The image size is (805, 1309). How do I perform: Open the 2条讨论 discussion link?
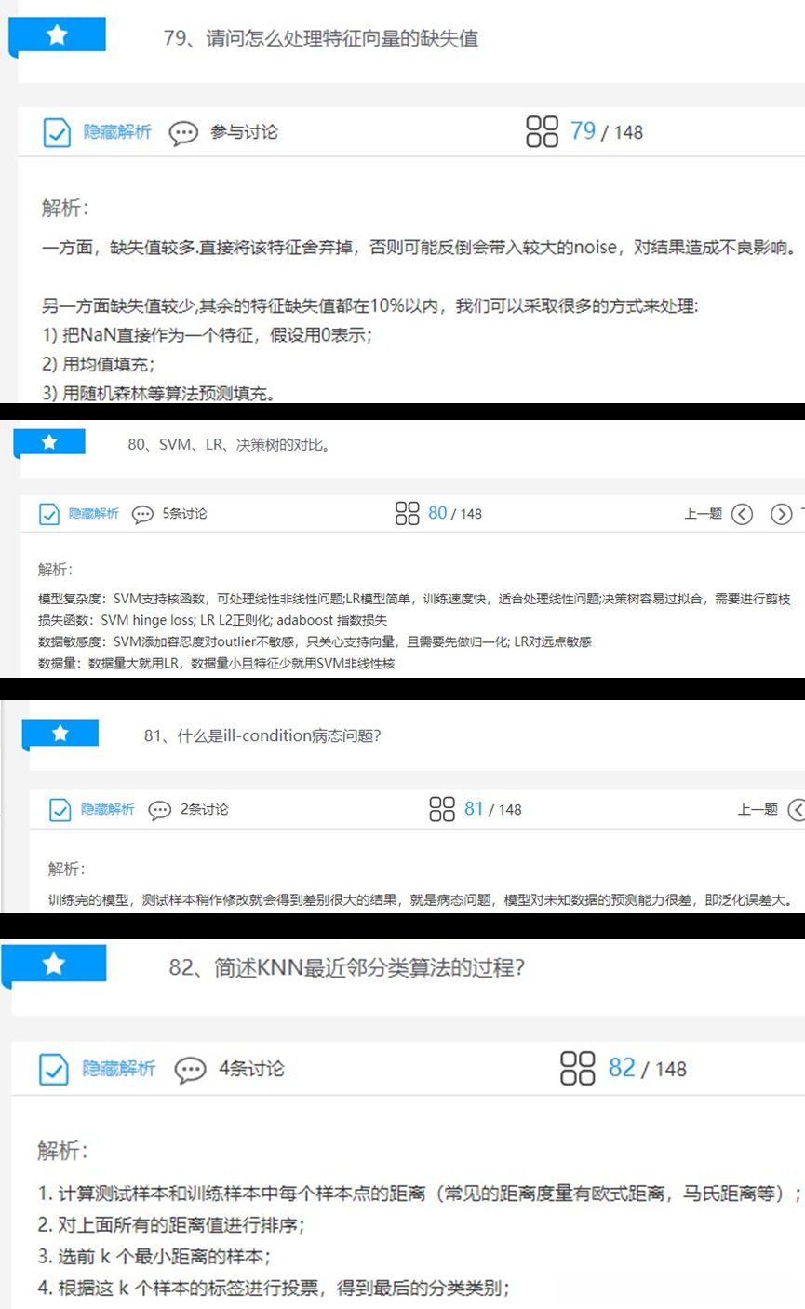coord(204,810)
